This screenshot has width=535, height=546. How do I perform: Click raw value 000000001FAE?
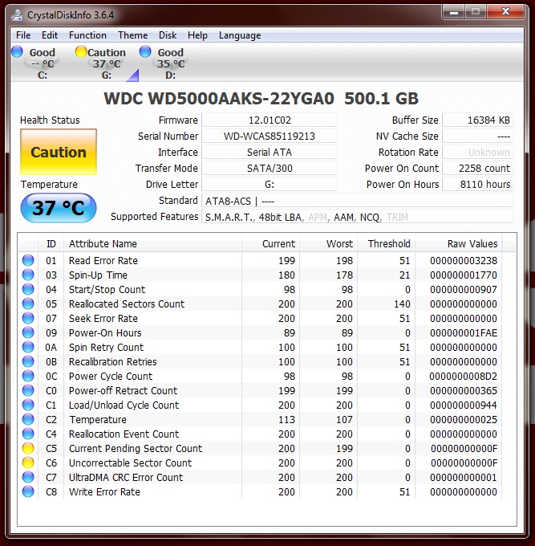pyautogui.click(x=464, y=333)
